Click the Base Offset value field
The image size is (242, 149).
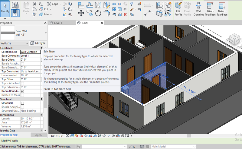click(x=31, y=60)
